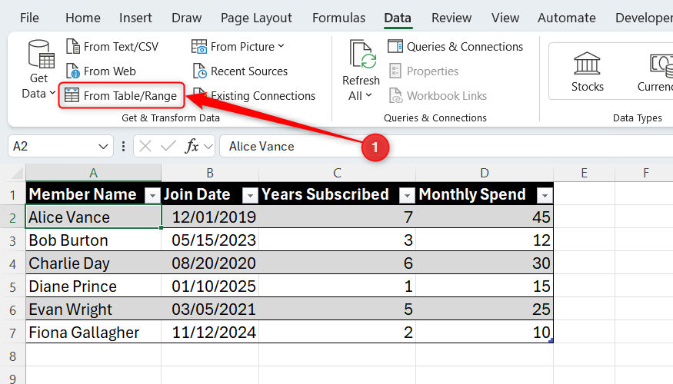Open Join Date filter dropdown
Image resolution: width=673 pixels, height=384 pixels.
coord(250,195)
